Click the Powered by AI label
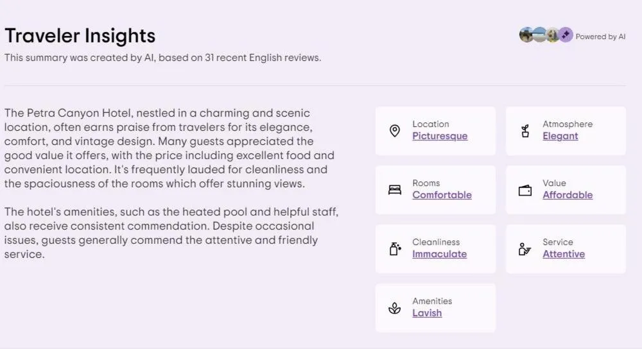The width and height of the screenshot is (642, 349). tap(600, 37)
